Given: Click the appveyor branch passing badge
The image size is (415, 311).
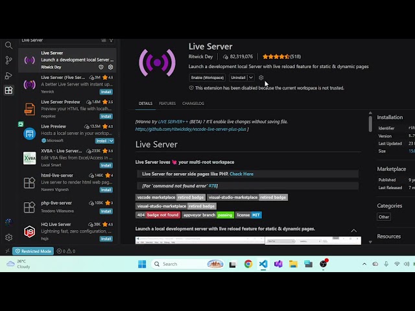Looking at the screenshot, I should point(207,215).
